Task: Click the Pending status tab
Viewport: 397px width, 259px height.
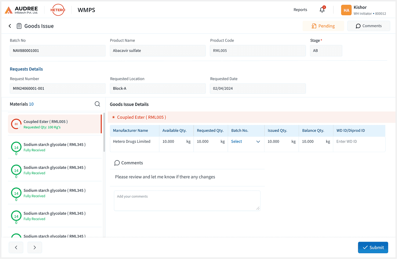Action: (323, 26)
